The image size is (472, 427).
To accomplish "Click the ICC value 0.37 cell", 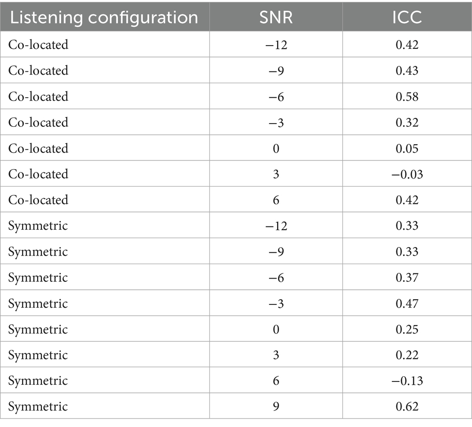I will (x=407, y=278).
